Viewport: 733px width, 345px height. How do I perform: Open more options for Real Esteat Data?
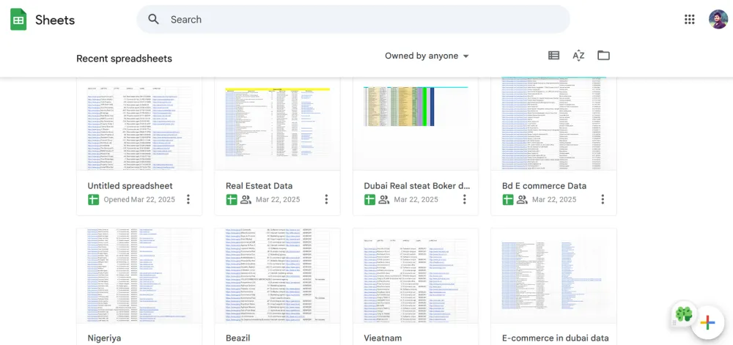click(x=326, y=199)
